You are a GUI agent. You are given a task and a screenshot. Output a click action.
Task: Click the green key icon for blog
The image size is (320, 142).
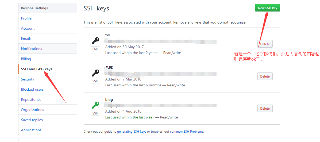(95, 105)
